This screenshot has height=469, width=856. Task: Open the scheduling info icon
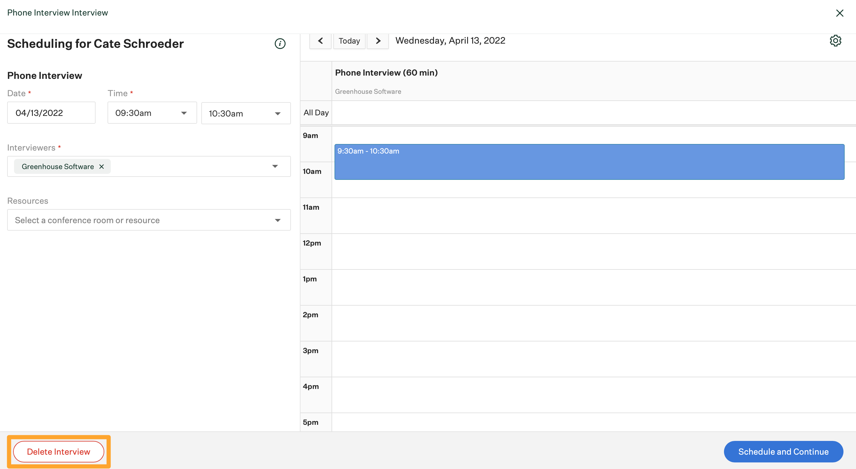(280, 44)
